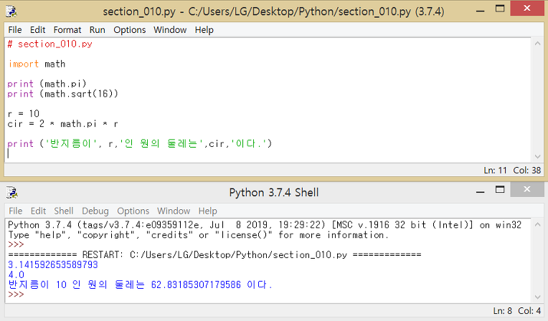Image resolution: width=548 pixels, height=321 pixels.
Task: Click the 'r = 10' code line
Action: click(x=24, y=113)
